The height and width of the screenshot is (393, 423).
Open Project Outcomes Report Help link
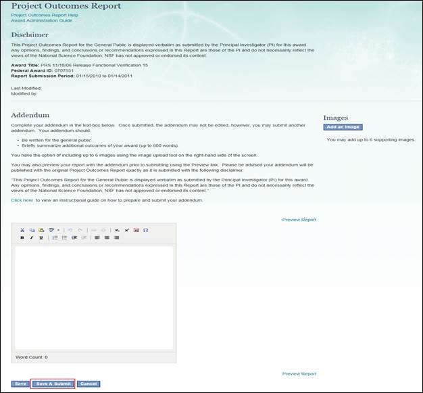[45, 15]
